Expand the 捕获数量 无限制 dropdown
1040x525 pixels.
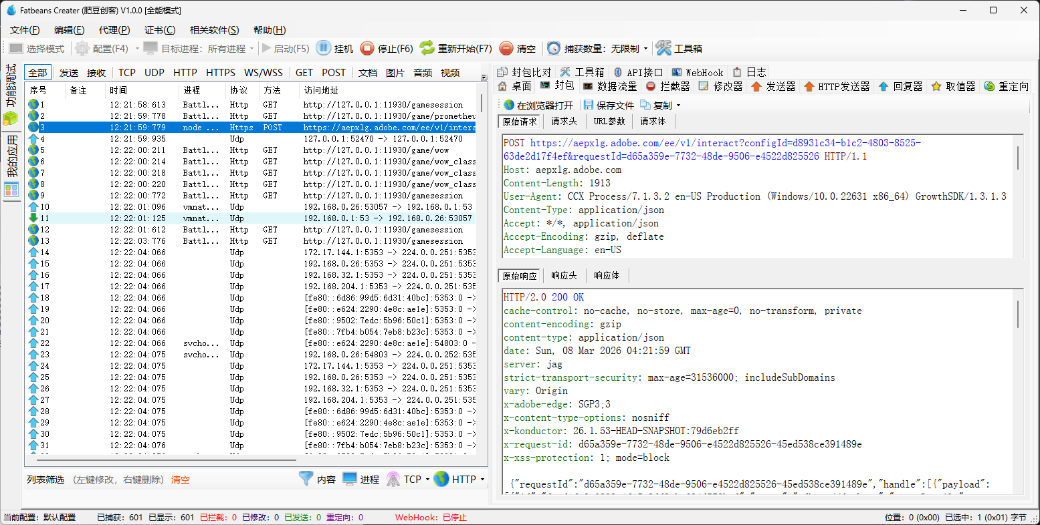pyautogui.click(x=645, y=49)
